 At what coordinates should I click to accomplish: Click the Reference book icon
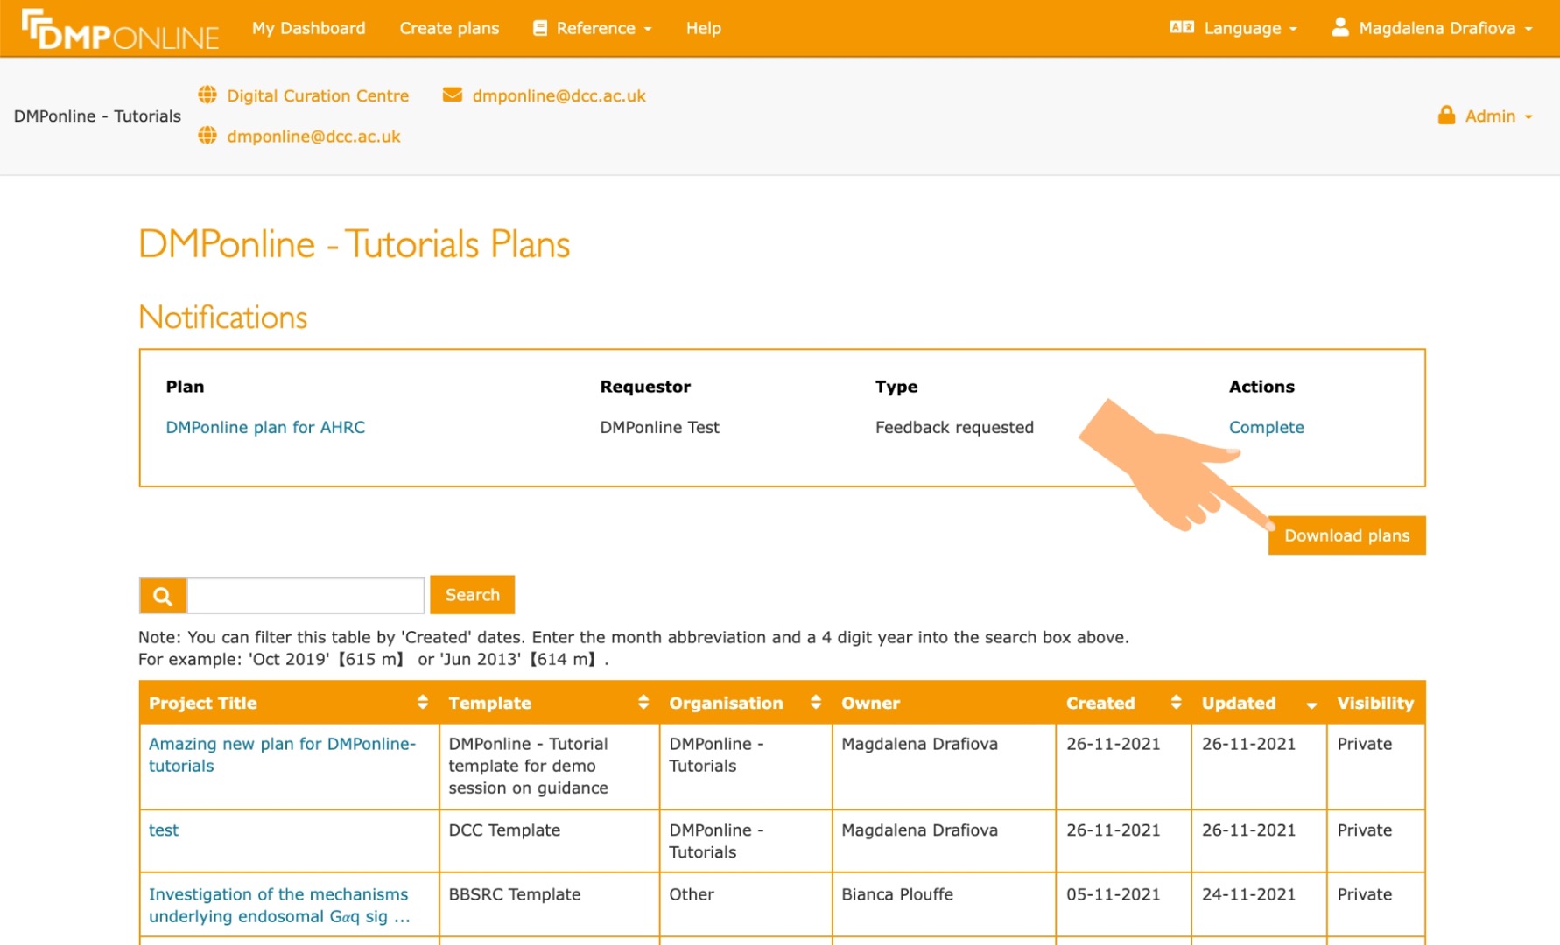tap(540, 28)
